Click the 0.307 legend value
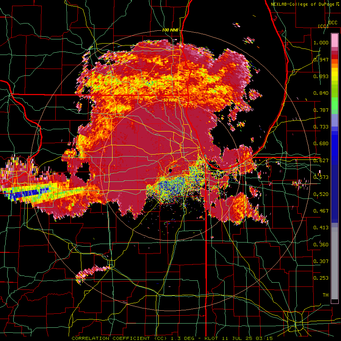Image resolution: width=341 pixels, height=341 pixels. pyautogui.click(x=321, y=261)
